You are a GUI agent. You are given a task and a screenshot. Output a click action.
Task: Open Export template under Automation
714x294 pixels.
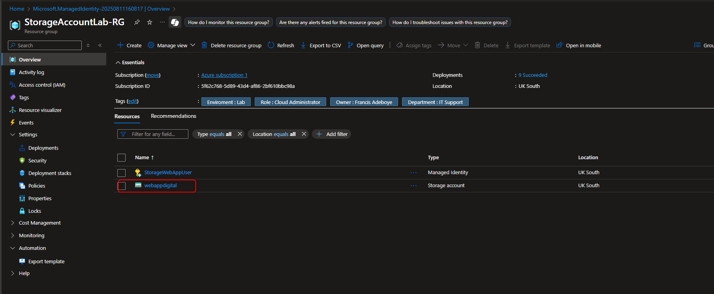coord(46,262)
